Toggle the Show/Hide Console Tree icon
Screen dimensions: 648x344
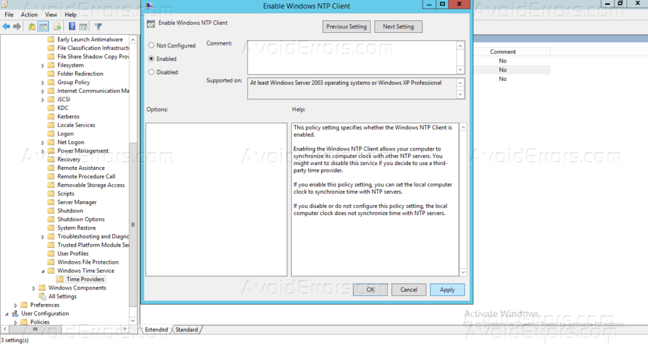click(44, 27)
